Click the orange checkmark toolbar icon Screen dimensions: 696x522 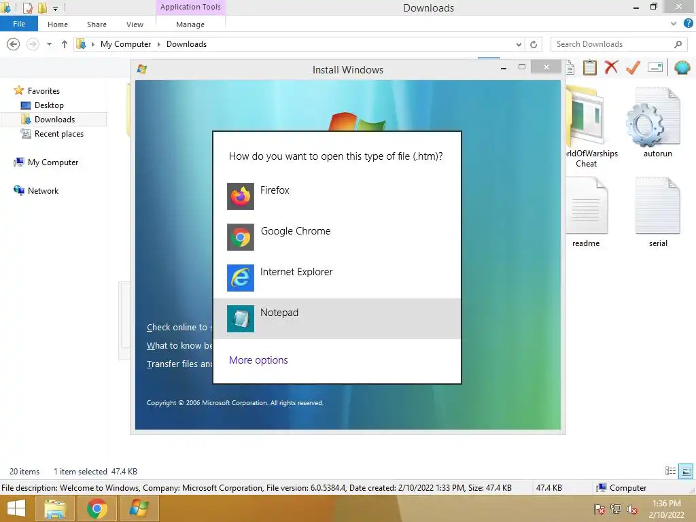tap(633, 67)
